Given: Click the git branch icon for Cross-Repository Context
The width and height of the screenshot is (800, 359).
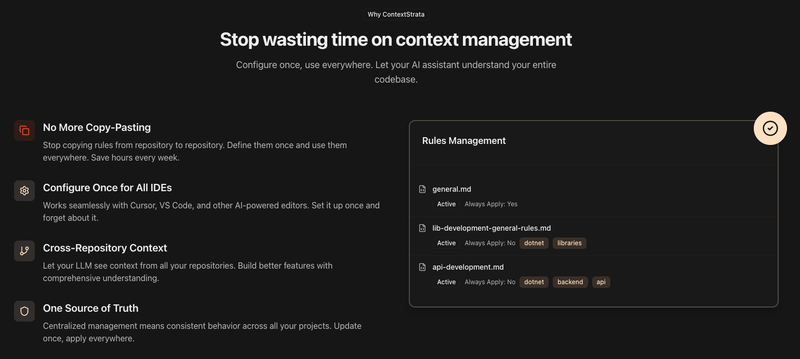Looking at the screenshot, I should [x=24, y=251].
